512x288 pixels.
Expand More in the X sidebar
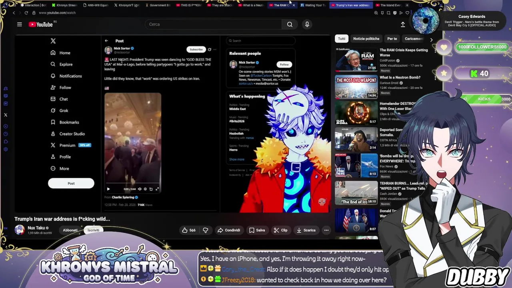tap(60, 169)
